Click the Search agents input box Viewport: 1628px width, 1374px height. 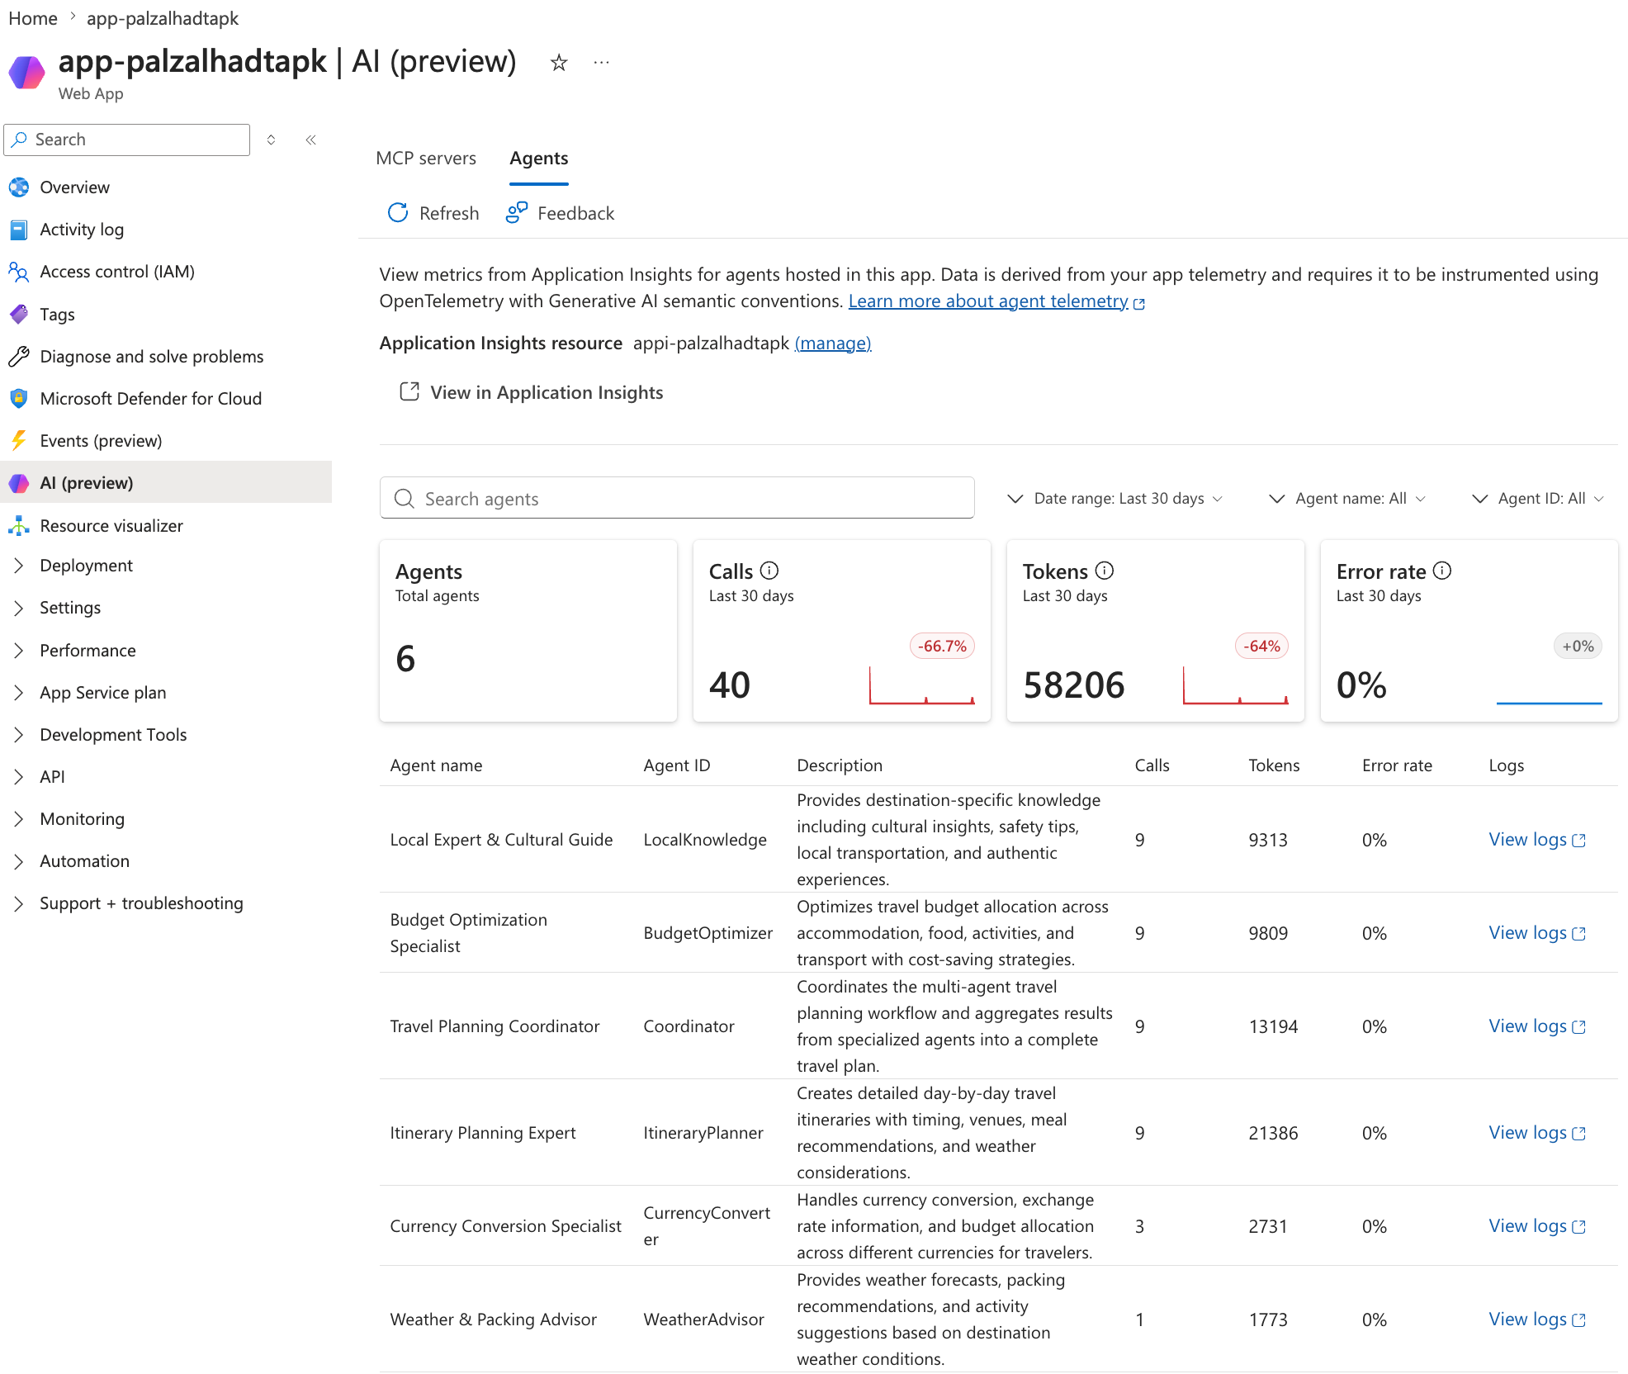(677, 498)
